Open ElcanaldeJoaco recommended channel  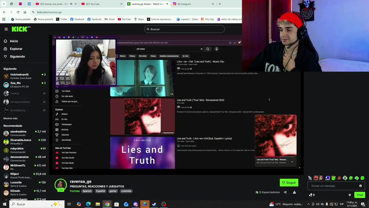[x=25, y=142]
